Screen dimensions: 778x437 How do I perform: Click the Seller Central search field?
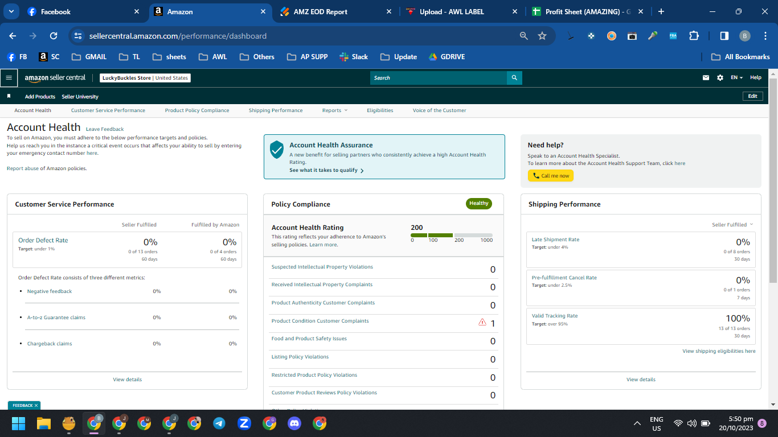(x=439, y=78)
